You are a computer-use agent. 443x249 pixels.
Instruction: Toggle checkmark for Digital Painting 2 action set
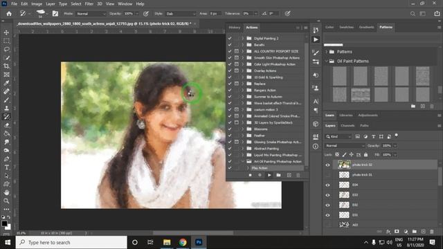tap(230, 38)
